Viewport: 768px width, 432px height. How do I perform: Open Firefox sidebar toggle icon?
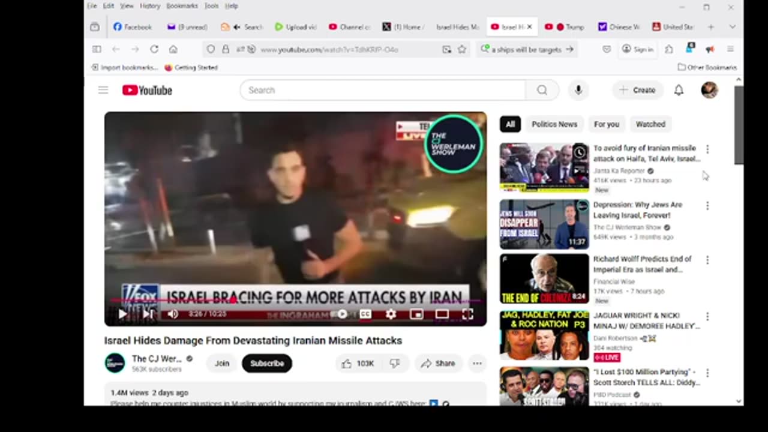[97, 49]
